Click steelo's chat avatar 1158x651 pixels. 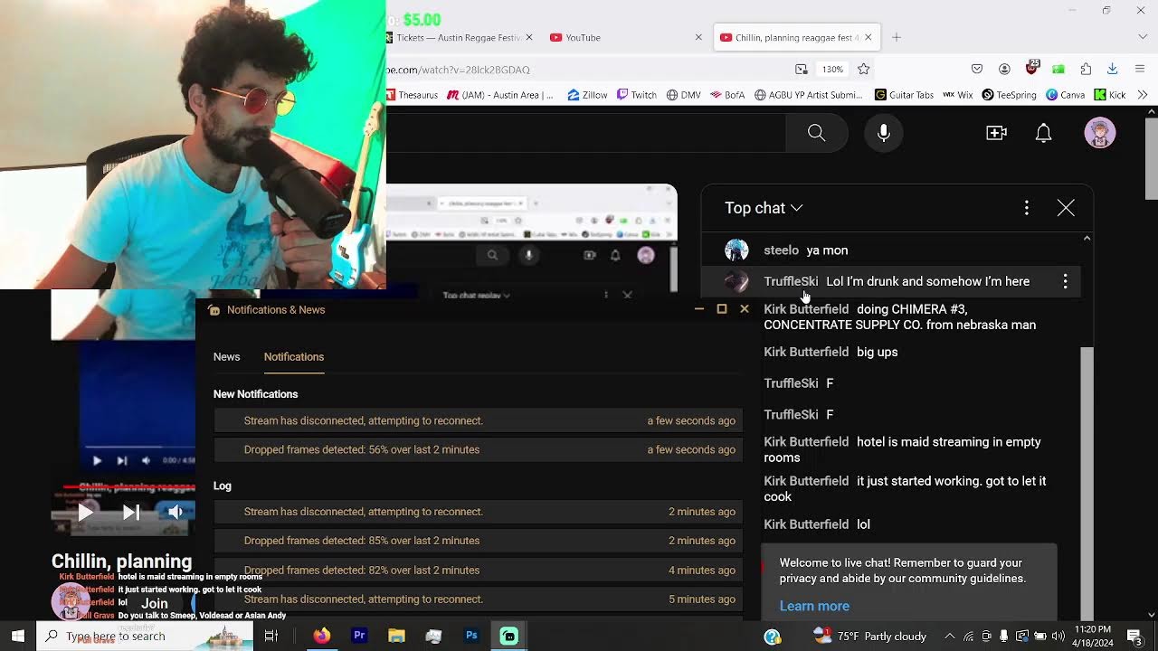point(736,250)
